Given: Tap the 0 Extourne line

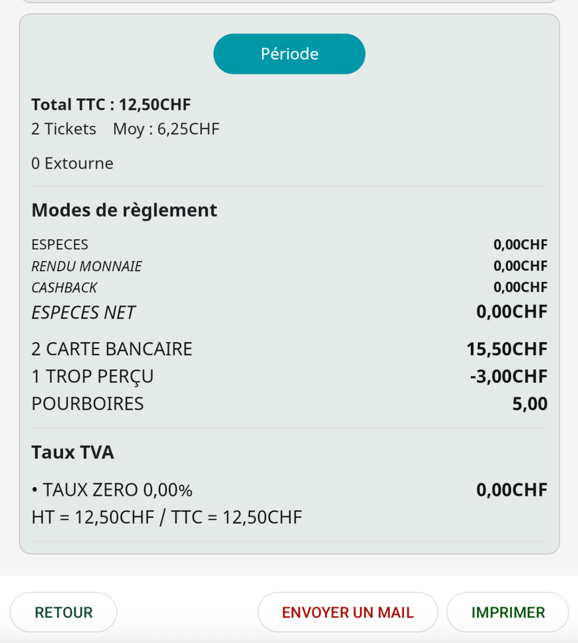Looking at the screenshot, I should click(x=72, y=163).
